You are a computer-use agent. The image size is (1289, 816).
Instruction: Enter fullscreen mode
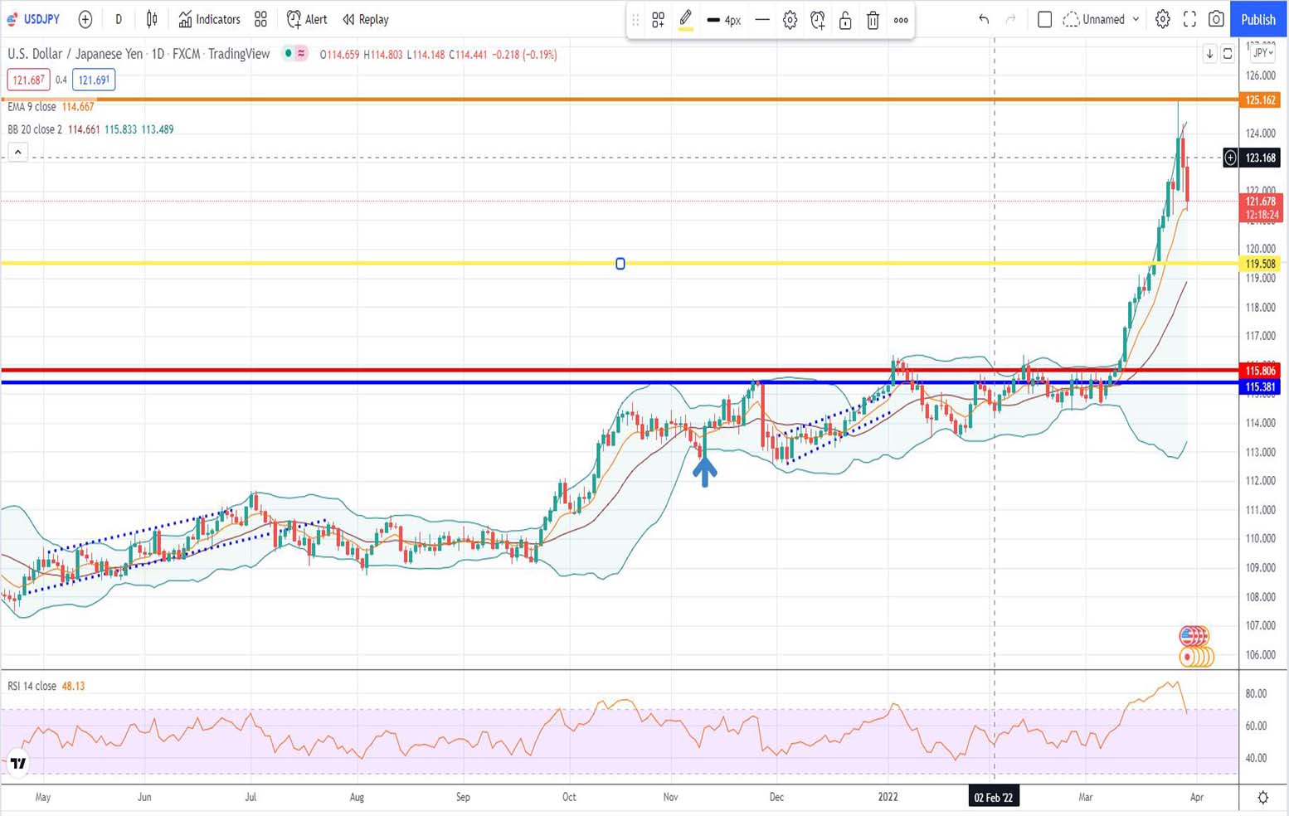coord(1189,19)
